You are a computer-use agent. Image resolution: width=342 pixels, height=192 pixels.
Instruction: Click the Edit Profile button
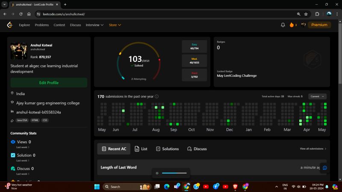point(49,83)
